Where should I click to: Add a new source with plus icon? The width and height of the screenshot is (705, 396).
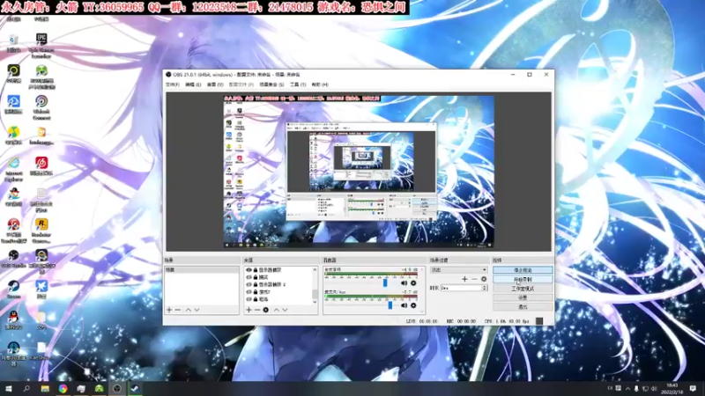point(249,310)
